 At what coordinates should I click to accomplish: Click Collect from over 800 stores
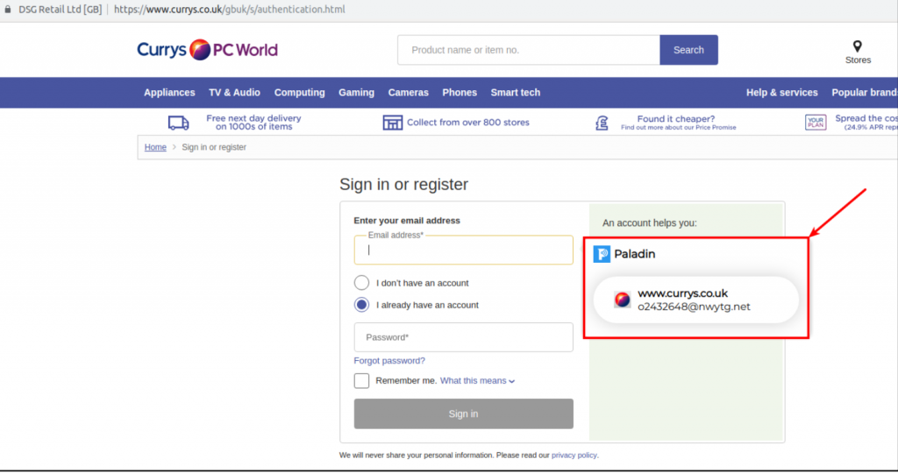pyautogui.click(x=468, y=123)
